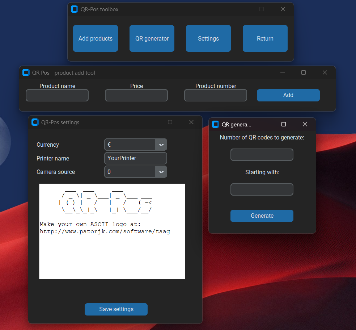Open Settings from the toolbox
The width and height of the screenshot is (356, 330).
(x=208, y=38)
